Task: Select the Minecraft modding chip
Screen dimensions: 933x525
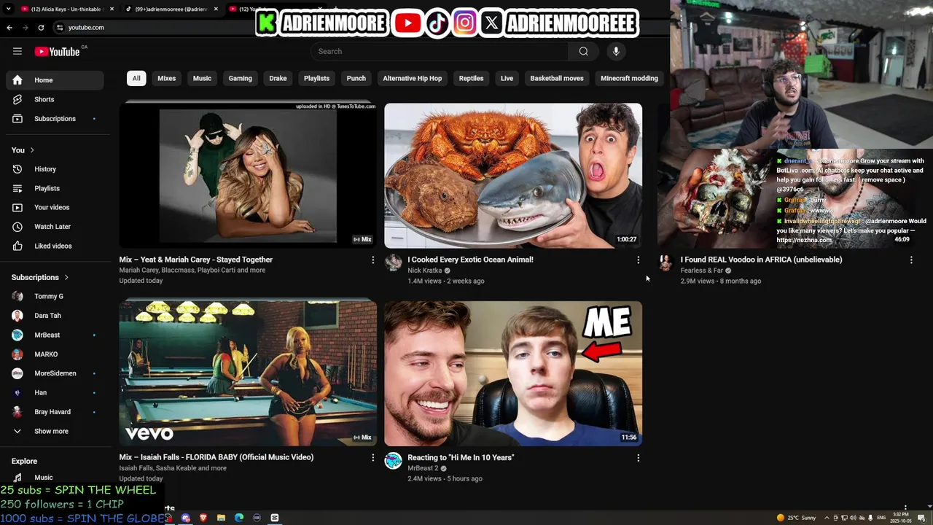Action: pyautogui.click(x=629, y=78)
